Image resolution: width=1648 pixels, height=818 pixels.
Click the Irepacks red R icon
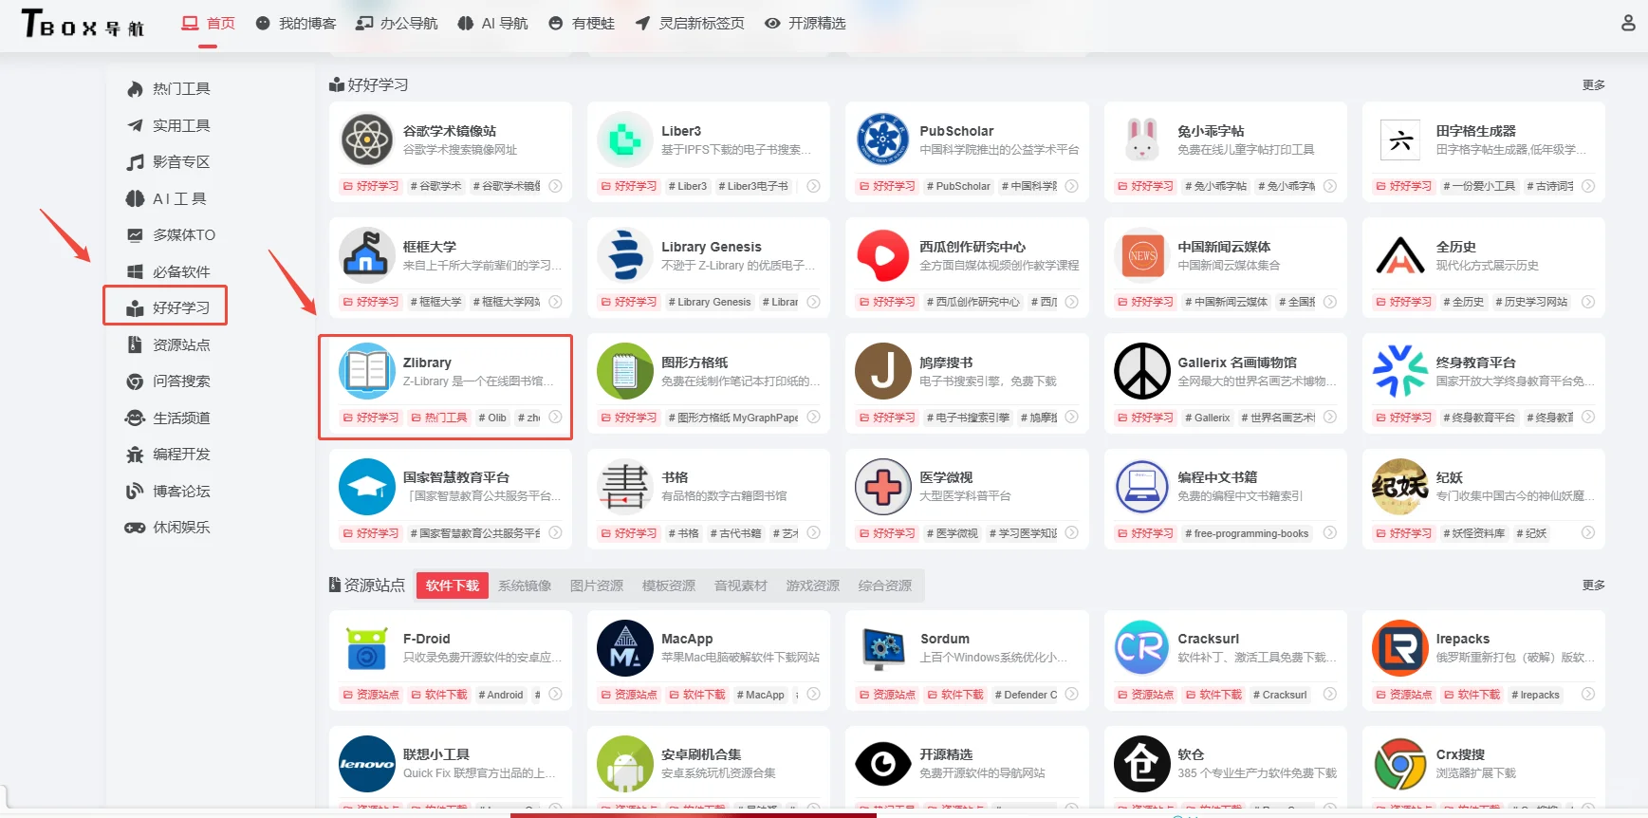point(1400,648)
